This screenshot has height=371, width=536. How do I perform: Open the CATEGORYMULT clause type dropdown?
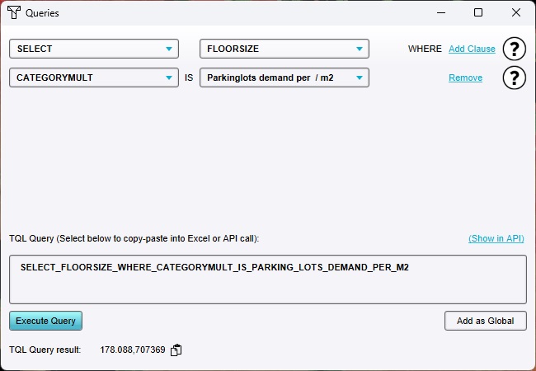tap(93, 77)
